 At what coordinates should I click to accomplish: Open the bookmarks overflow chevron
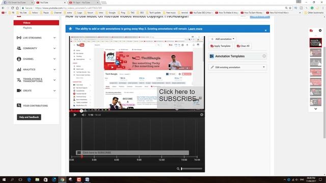pos(300,13)
